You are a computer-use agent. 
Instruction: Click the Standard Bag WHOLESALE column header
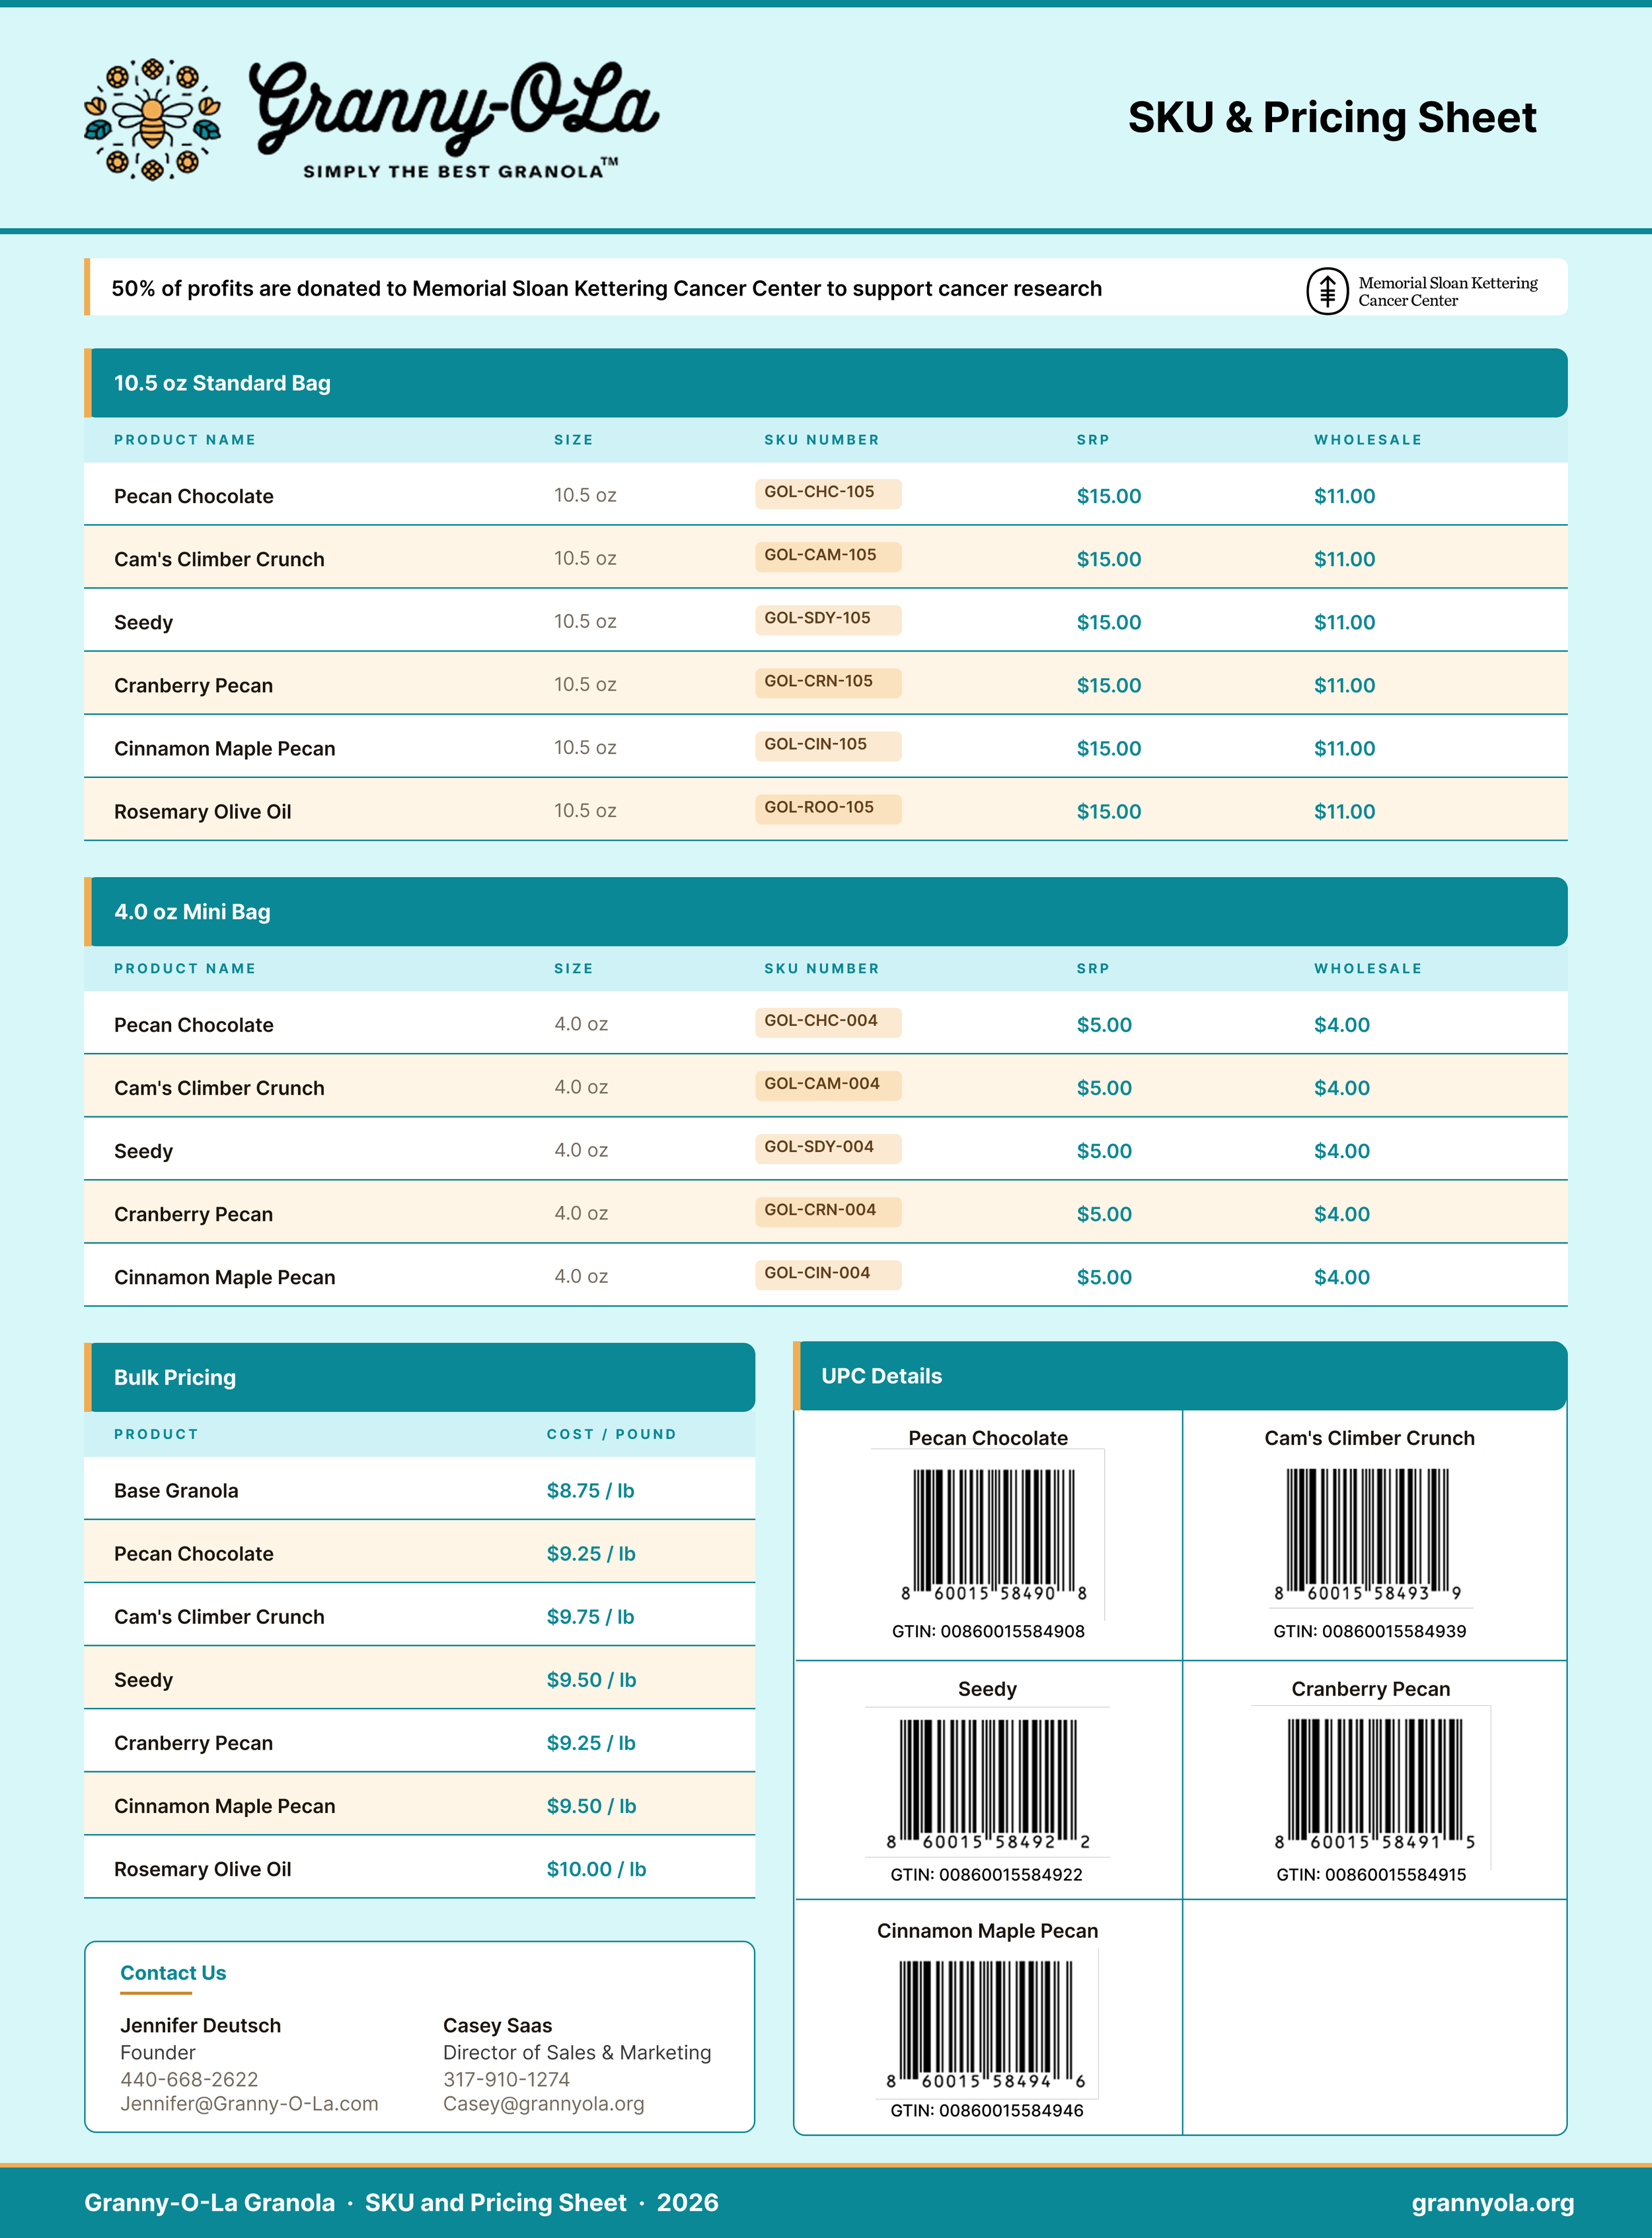[1367, 440]
